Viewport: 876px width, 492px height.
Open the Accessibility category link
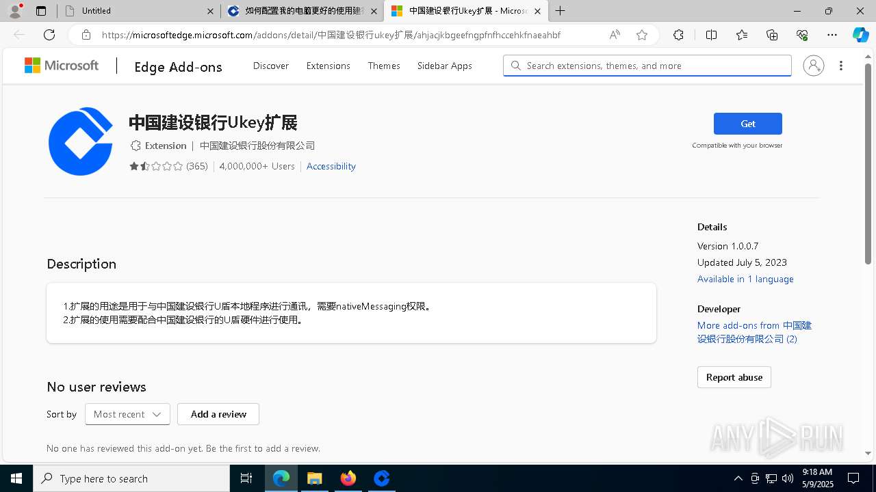[x=331, y=166]
